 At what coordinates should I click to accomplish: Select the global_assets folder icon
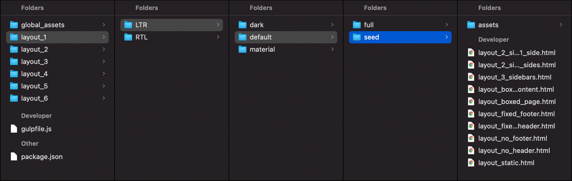(14, 25)
